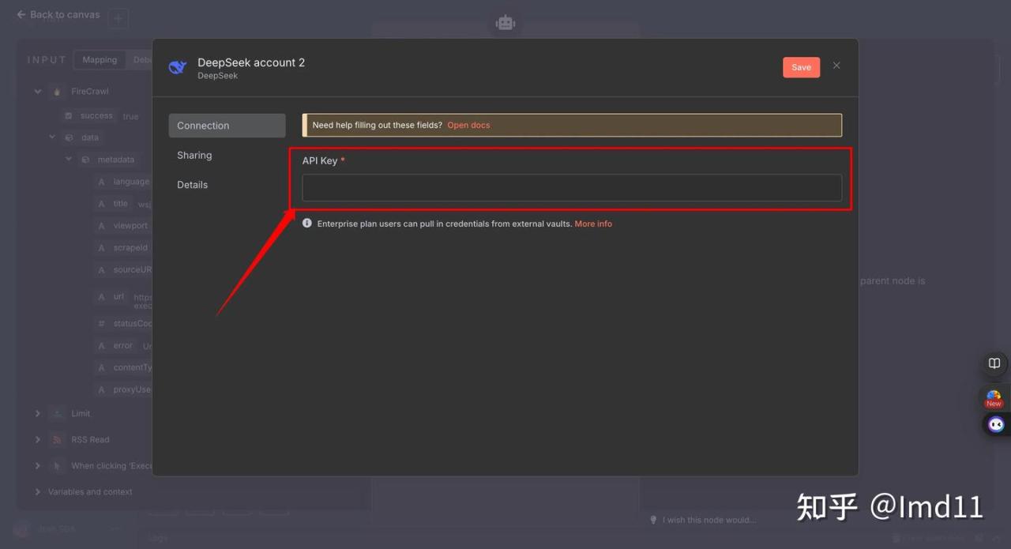The image size is (1011, 549).
Task: Open the round robot-face assistant icon
Action: [x=996, y=425]
